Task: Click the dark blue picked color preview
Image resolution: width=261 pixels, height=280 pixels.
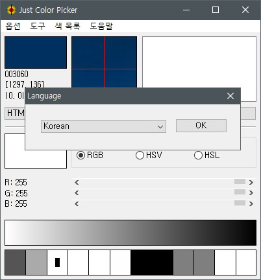Action: [x=36, y=52]
